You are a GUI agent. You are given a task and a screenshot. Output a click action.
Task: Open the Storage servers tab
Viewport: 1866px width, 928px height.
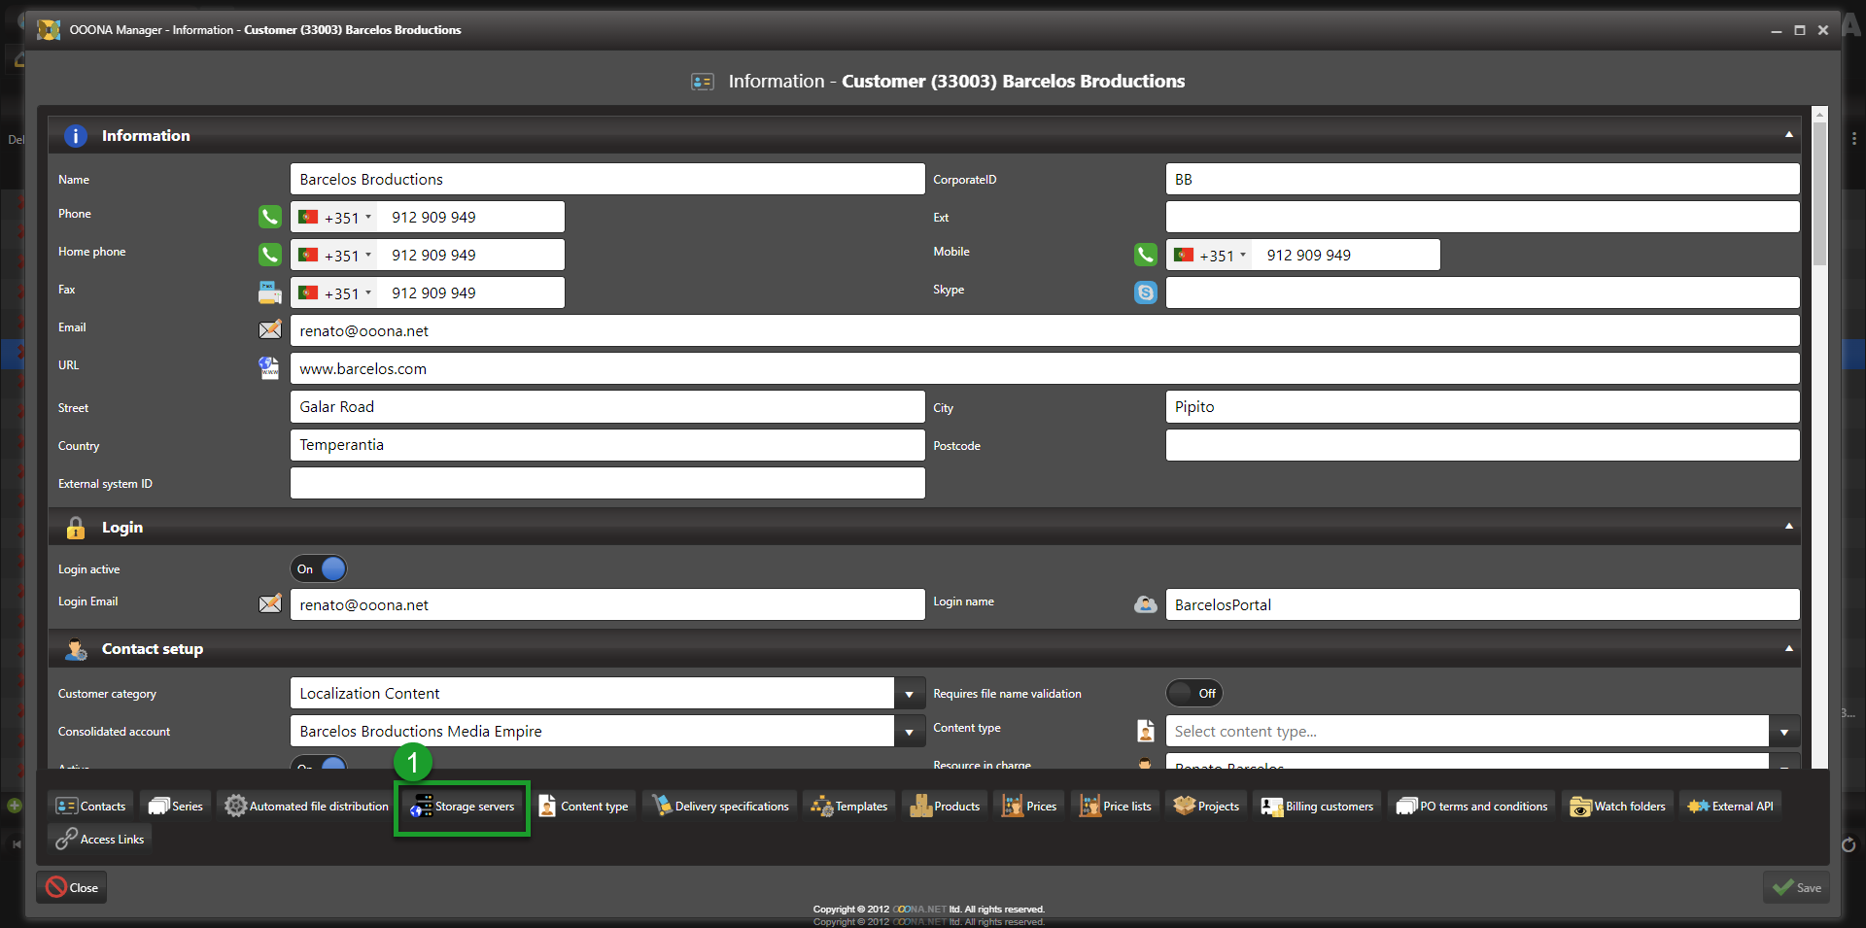pyautogui.click(x=463, y=807)
